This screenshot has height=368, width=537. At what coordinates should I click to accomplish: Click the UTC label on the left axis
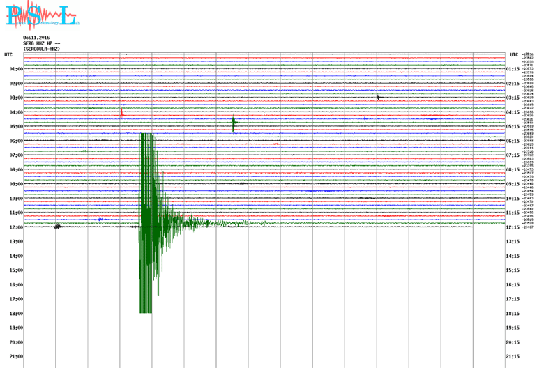click(x=8, y=54)
